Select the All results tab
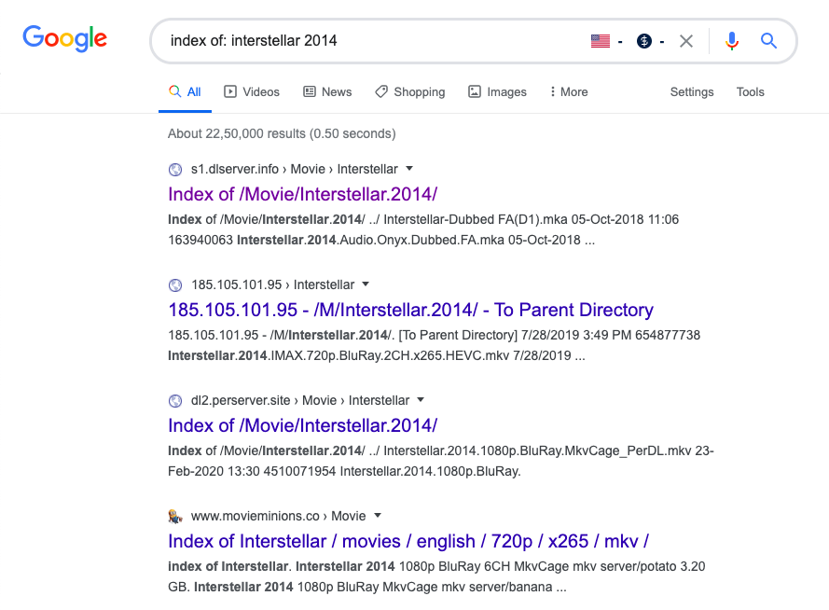Viewport: 829px width, 610px height. coord(185,92)
